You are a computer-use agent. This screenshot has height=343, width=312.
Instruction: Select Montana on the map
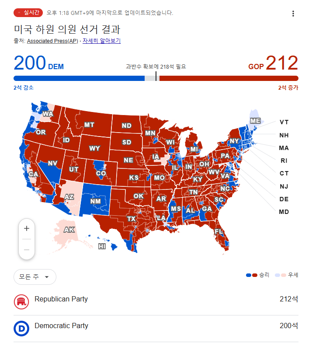[89, 125]
